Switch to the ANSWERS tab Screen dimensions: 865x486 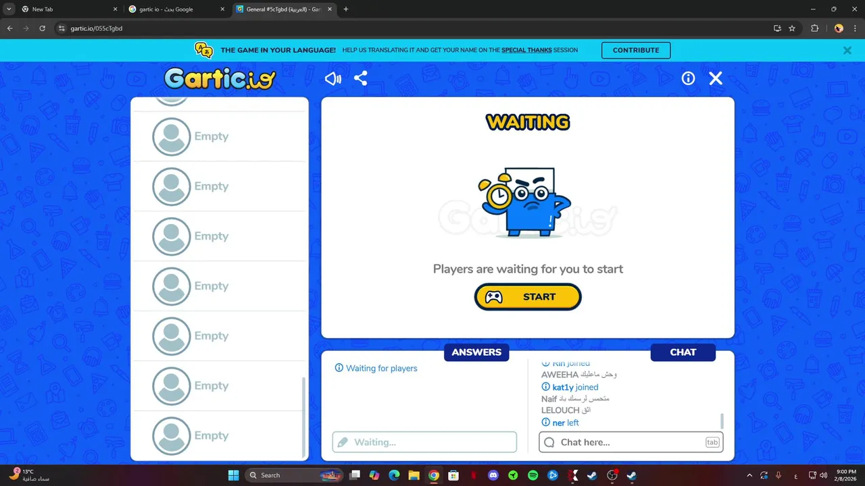pyautogui.click(x=476, y=352)
